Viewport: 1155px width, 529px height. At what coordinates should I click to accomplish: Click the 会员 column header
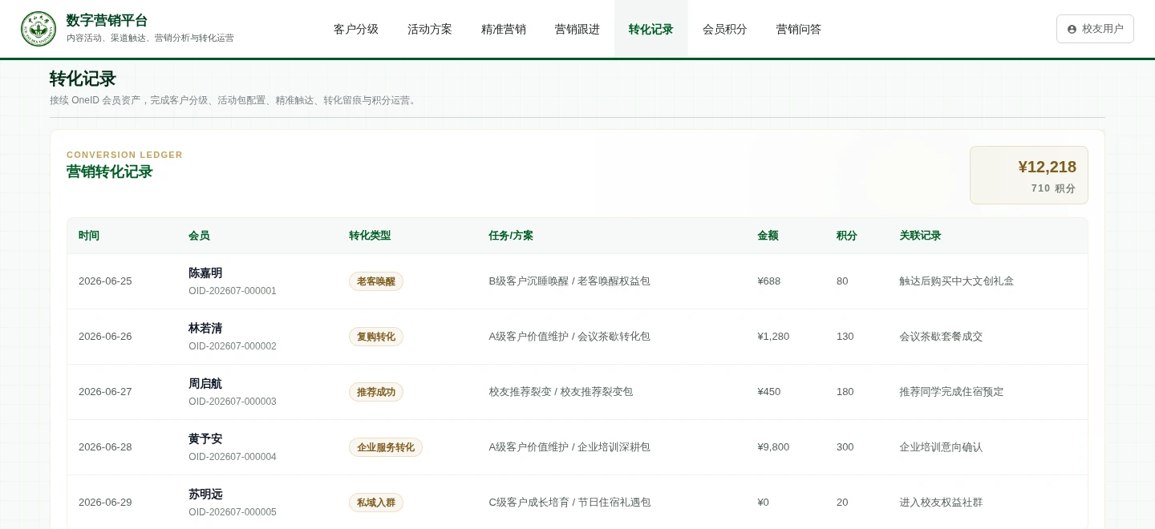199,236
